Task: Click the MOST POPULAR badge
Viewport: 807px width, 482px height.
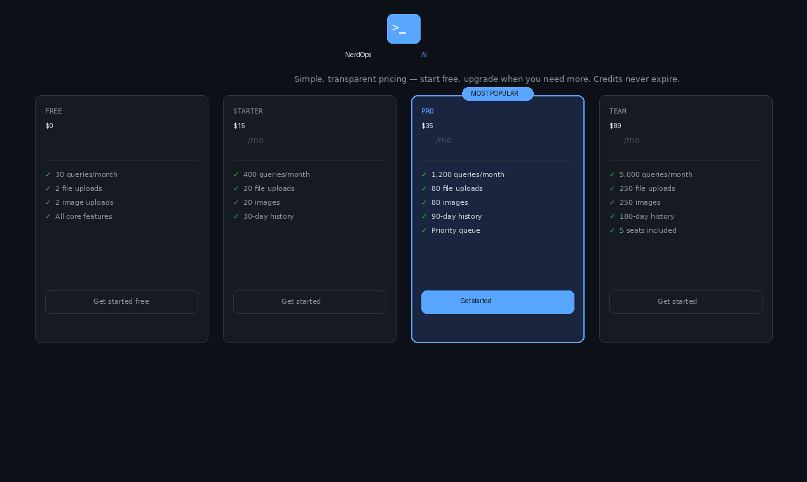Action: 498,93
